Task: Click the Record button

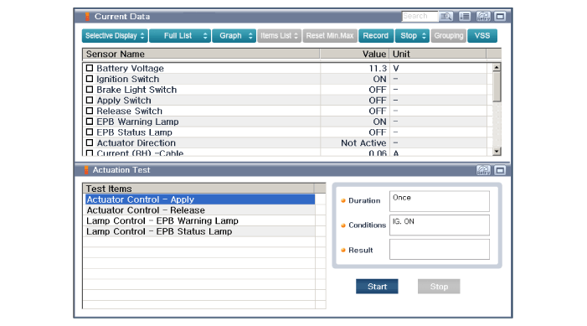Action: pyautogui.click(x=376, y=35)
